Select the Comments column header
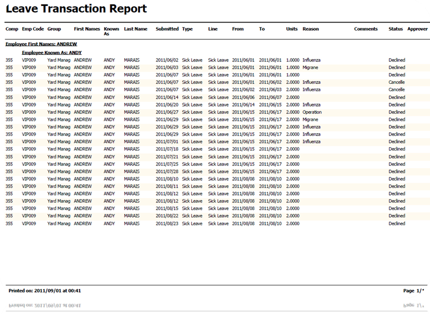The height and width of the screenshot is (314, 430). pyautogui.click(x=366, y=29)
